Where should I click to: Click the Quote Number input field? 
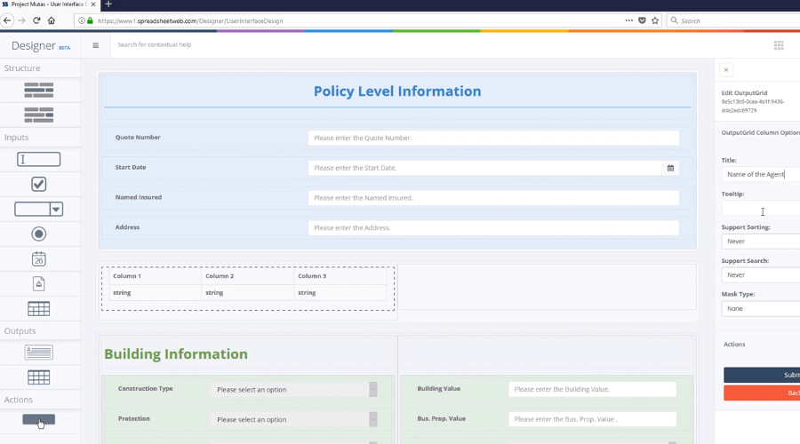(493, 138)
